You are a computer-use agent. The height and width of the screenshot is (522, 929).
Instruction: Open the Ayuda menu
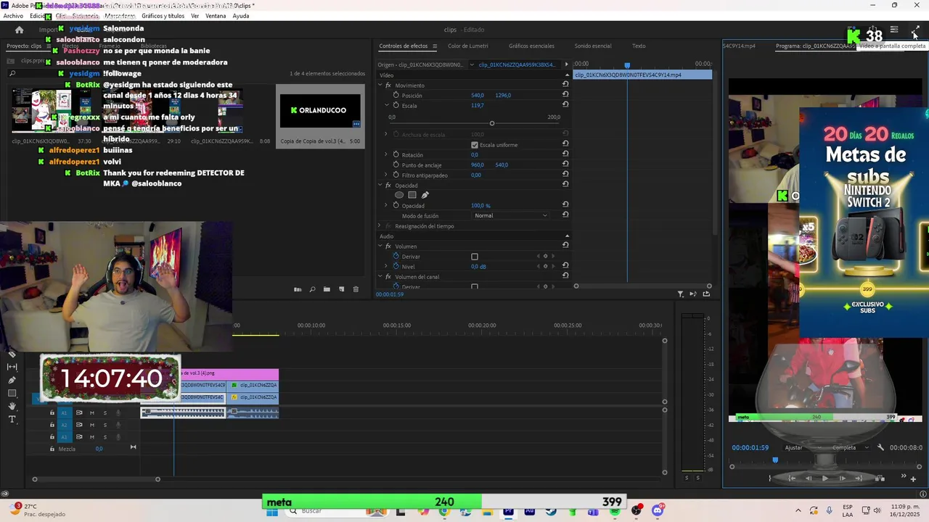[x=241, y=16]
